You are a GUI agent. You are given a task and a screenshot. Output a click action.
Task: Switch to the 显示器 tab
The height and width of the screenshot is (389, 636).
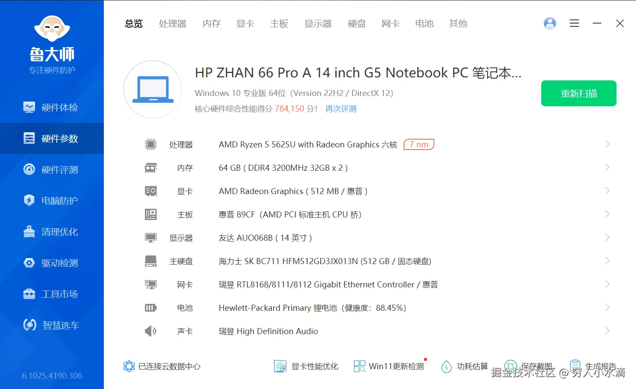(318, 24)
